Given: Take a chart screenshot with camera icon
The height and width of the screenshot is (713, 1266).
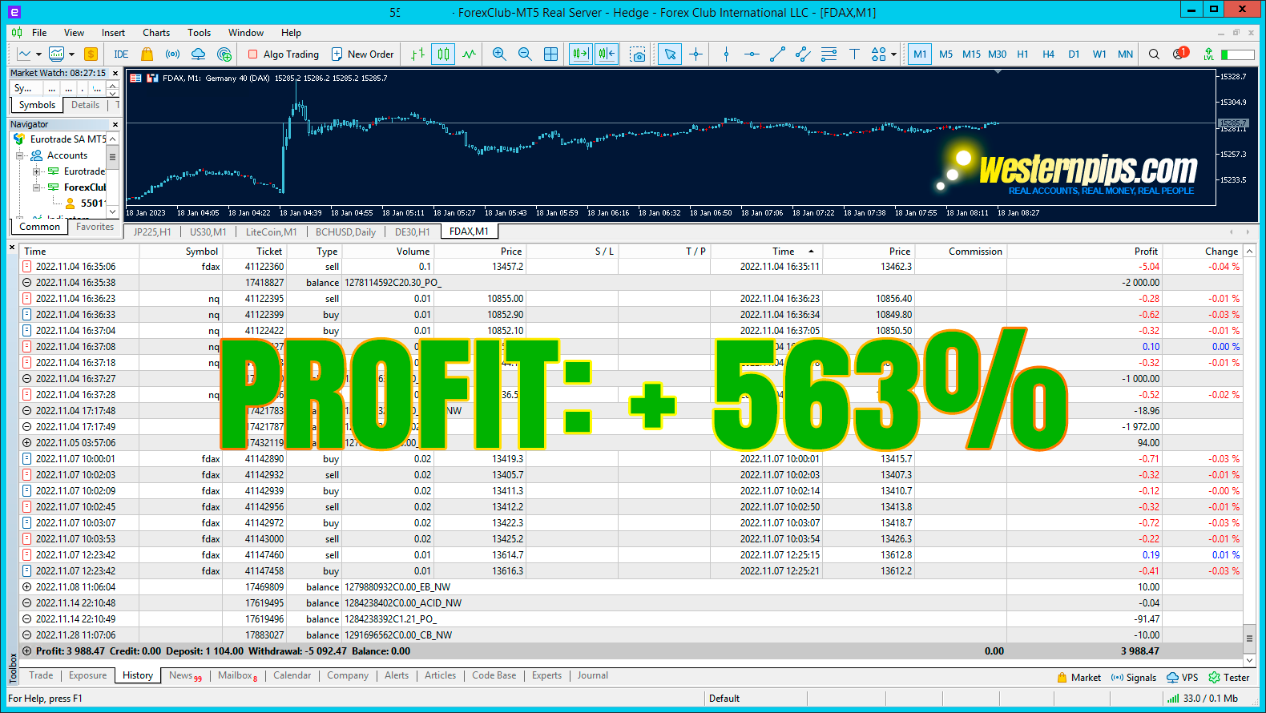Looking at the screenshot, I should tap(638, 54).
